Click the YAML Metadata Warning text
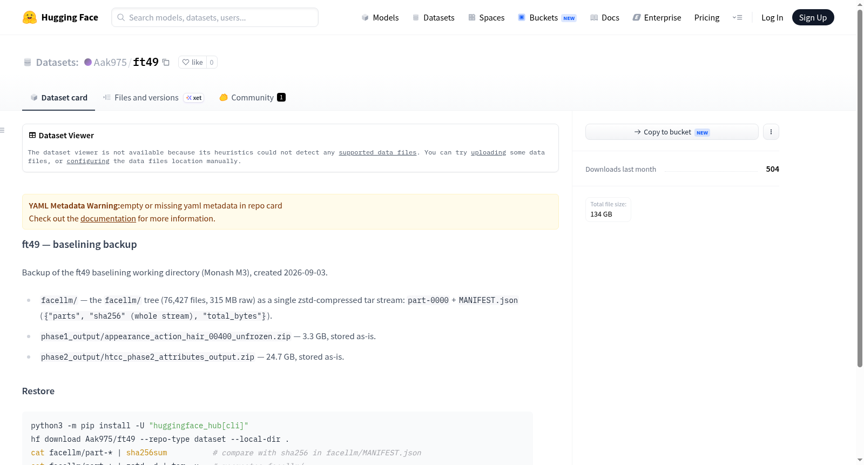 pos(74,206)
